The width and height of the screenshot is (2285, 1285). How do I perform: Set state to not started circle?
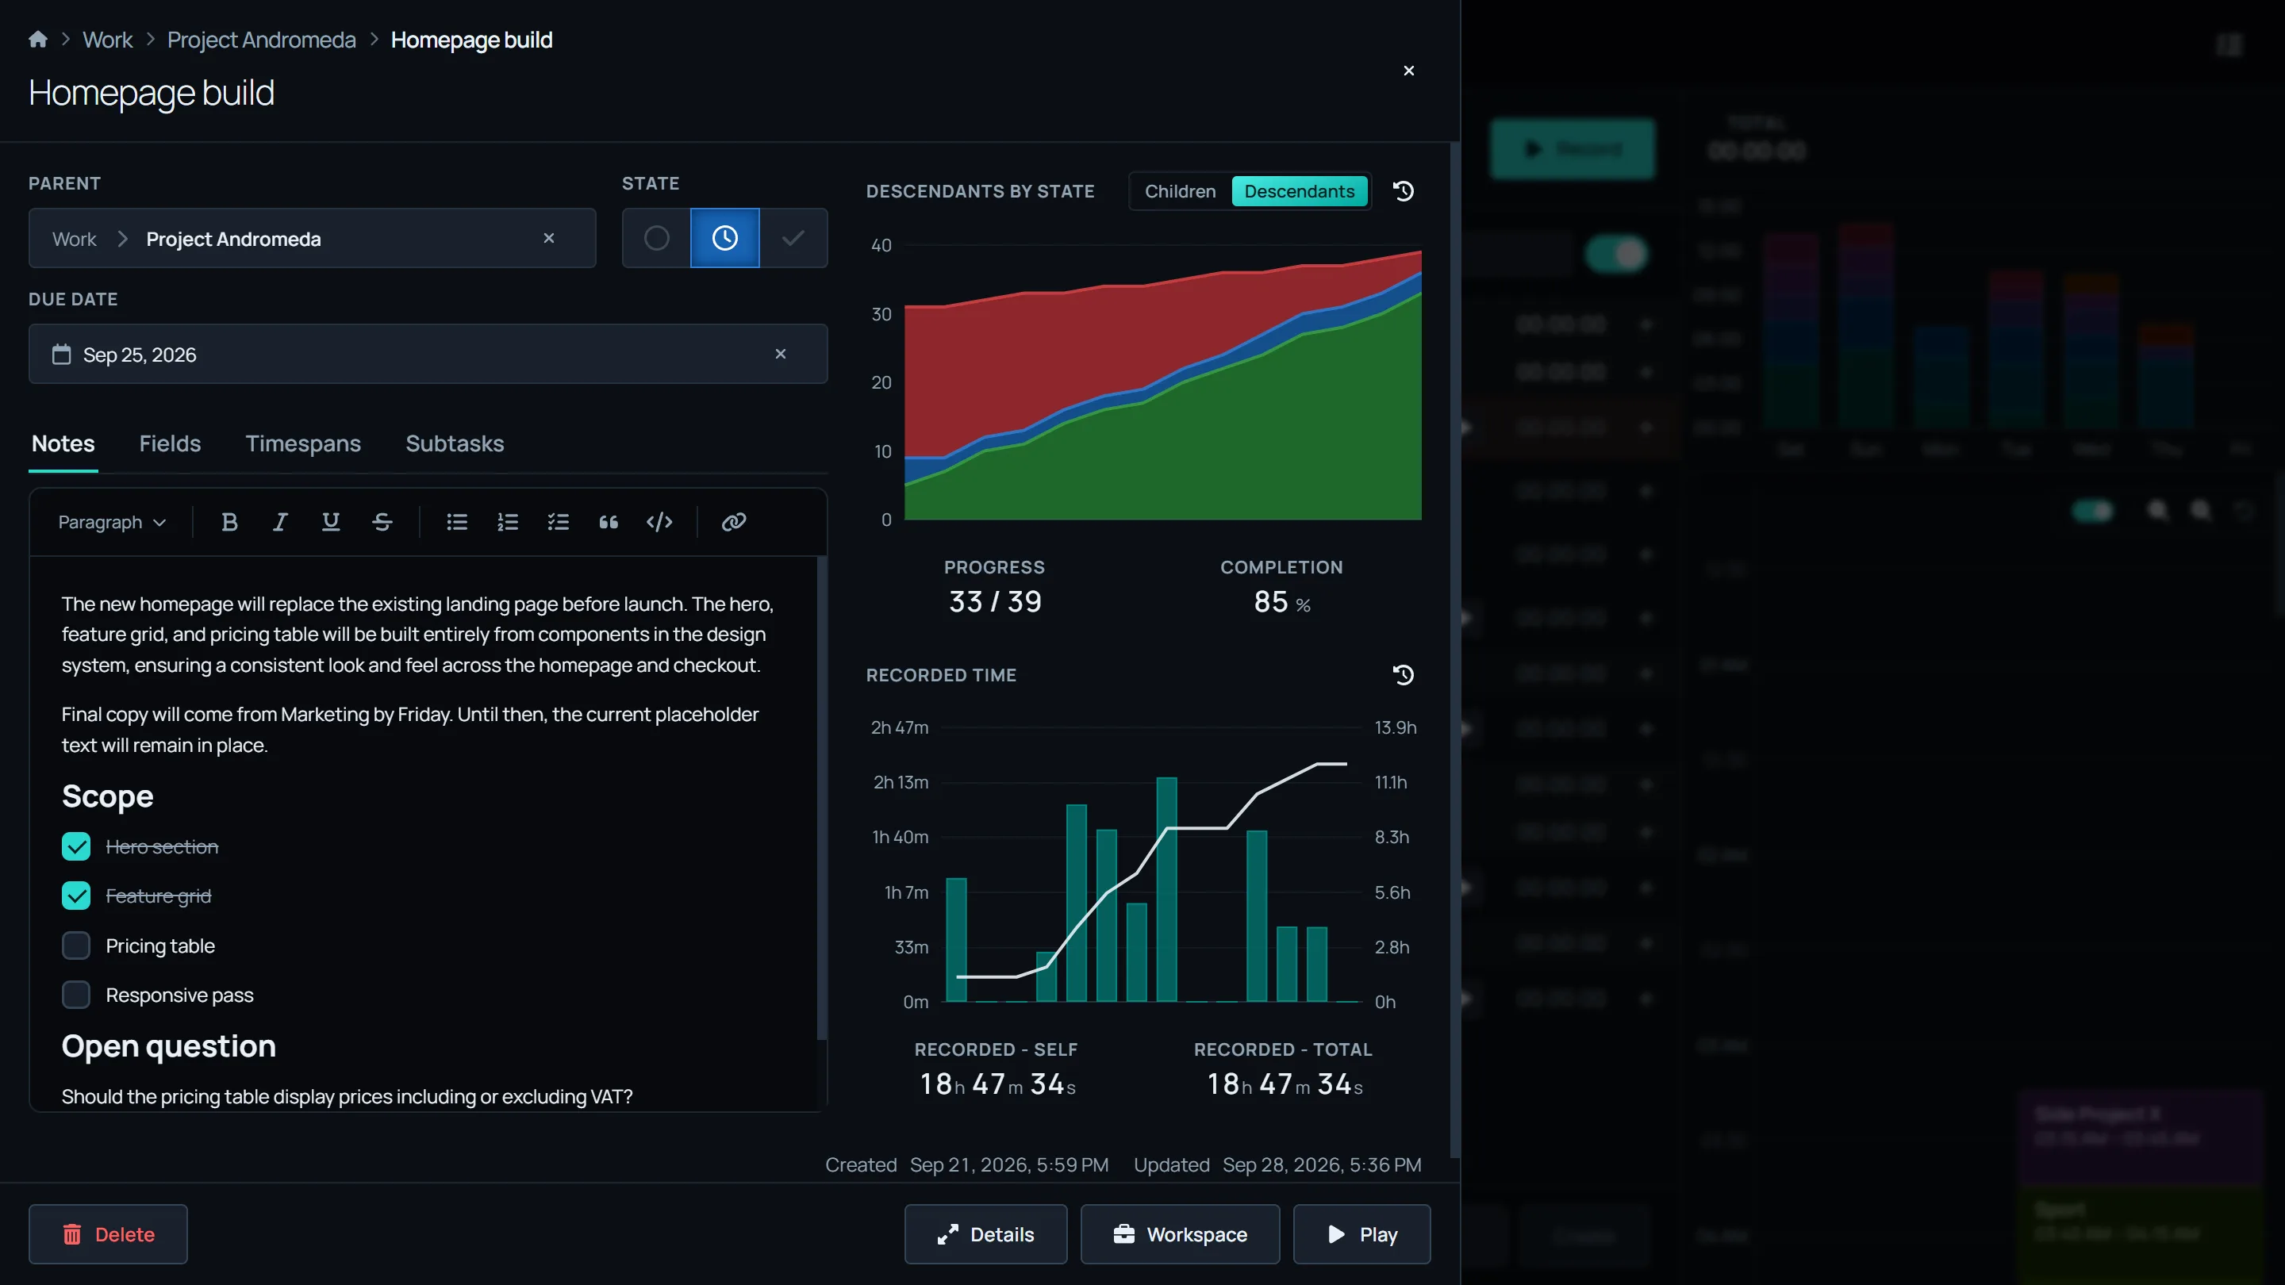[656, 238]
